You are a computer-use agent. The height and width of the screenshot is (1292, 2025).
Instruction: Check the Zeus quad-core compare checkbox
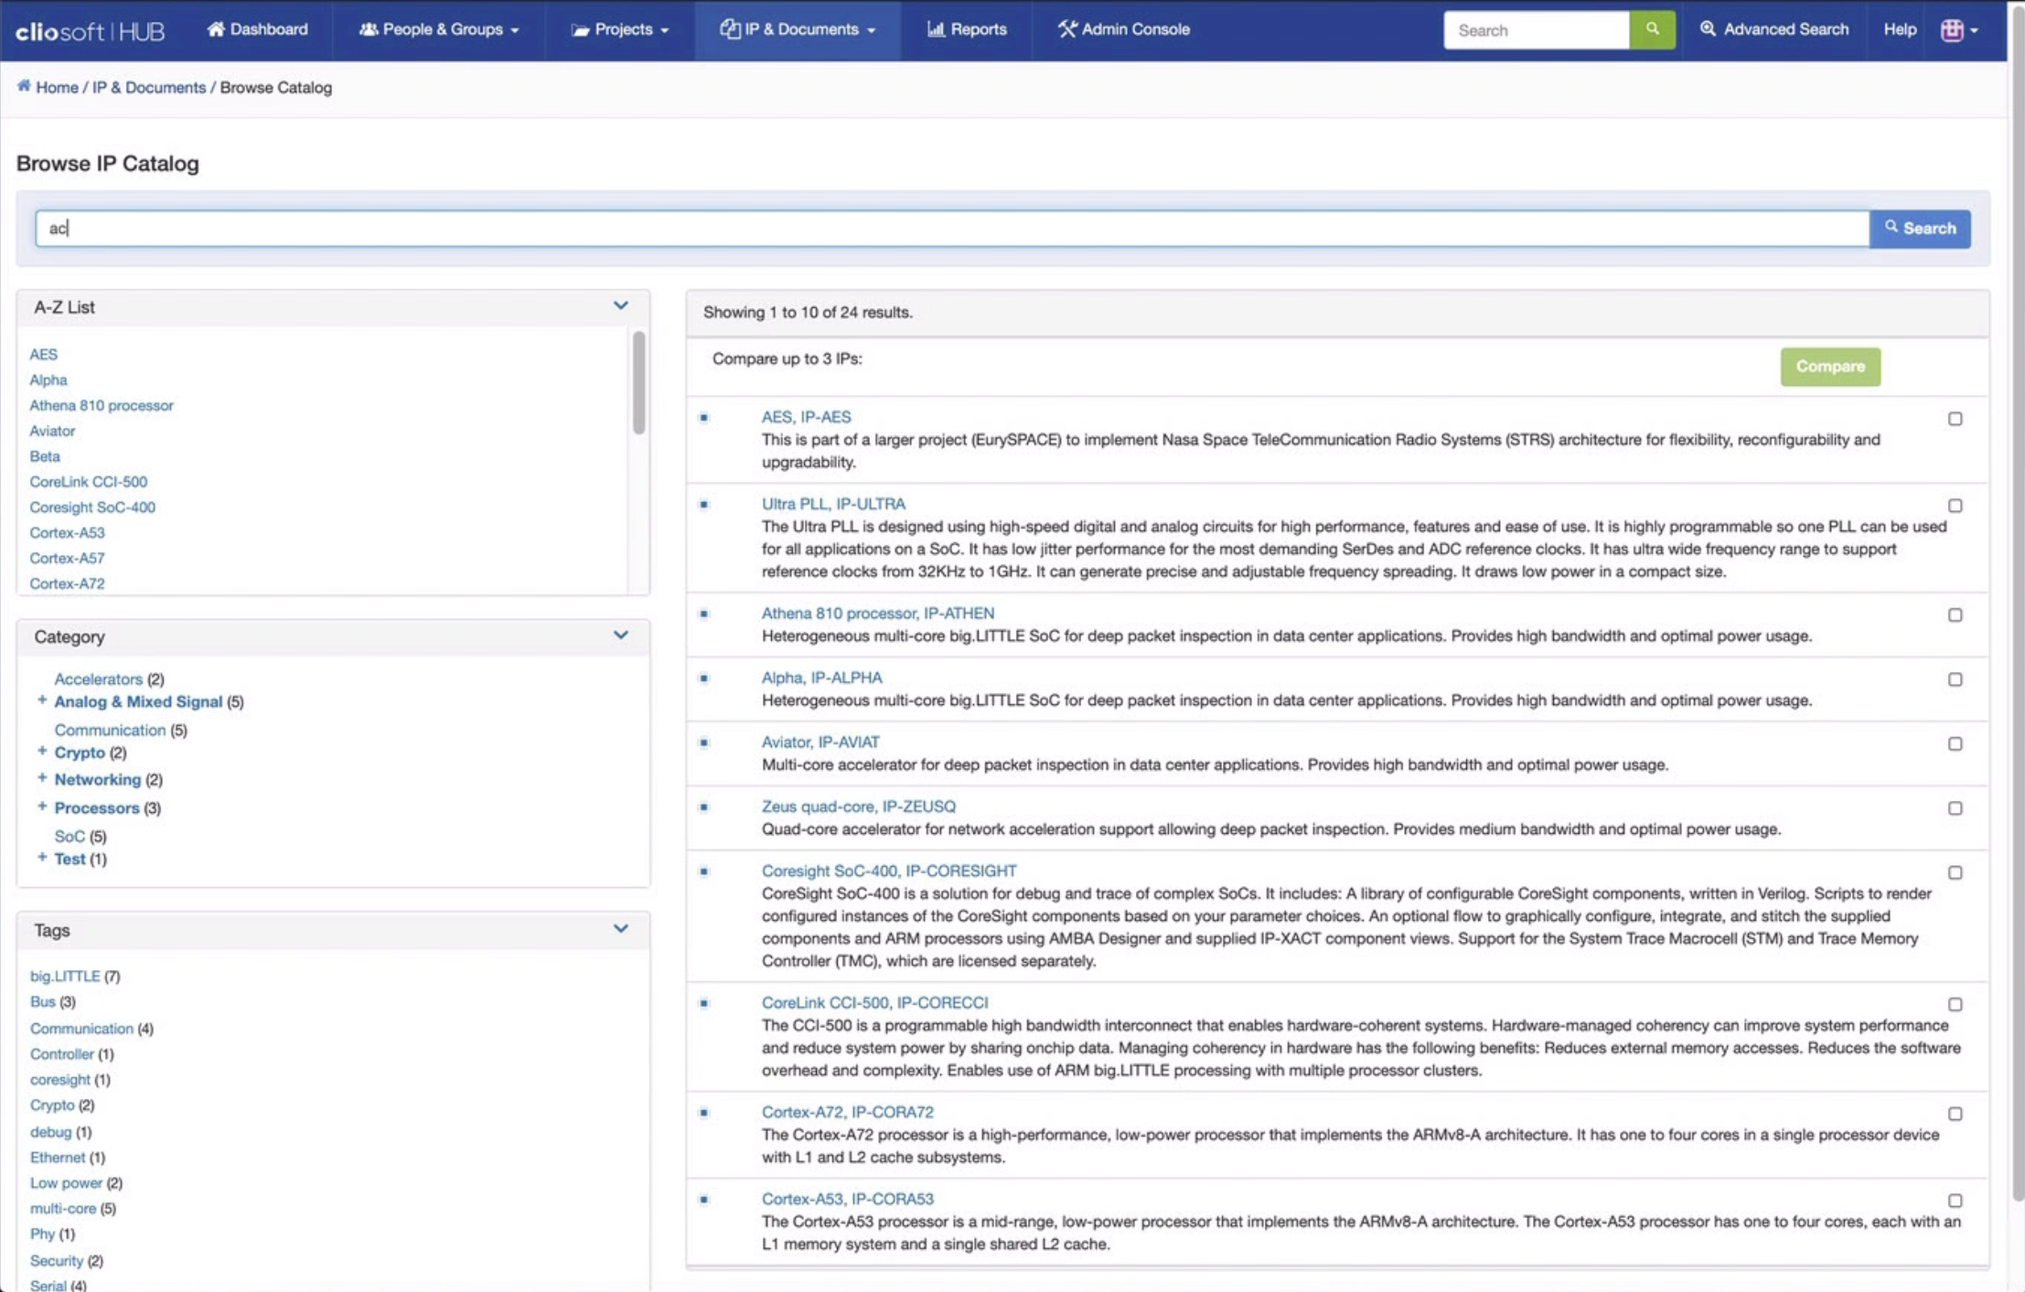[1955, 808]
